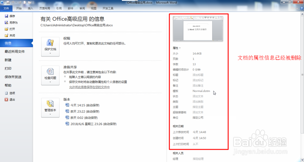This screenshot has width=304, height=162.
Task: Click the 指定主题 subject field
Action: 198,107
